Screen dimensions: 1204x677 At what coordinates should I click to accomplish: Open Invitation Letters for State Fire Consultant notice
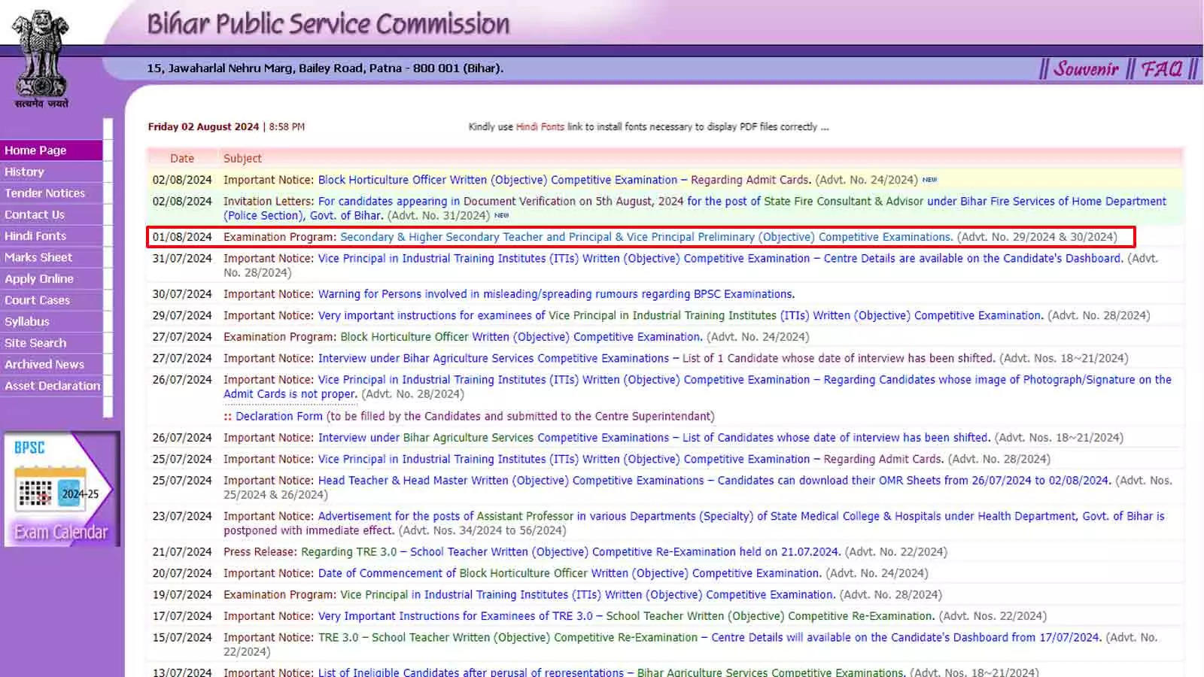(695, 208)
